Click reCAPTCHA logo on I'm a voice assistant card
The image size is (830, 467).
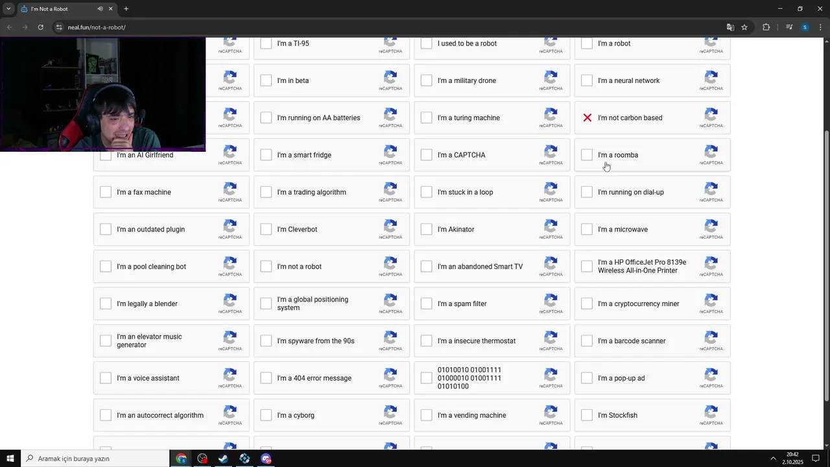230,375
